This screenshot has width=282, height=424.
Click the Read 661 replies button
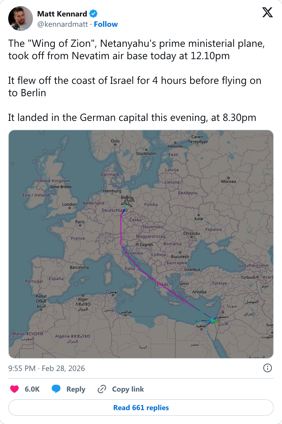[141, 408]
